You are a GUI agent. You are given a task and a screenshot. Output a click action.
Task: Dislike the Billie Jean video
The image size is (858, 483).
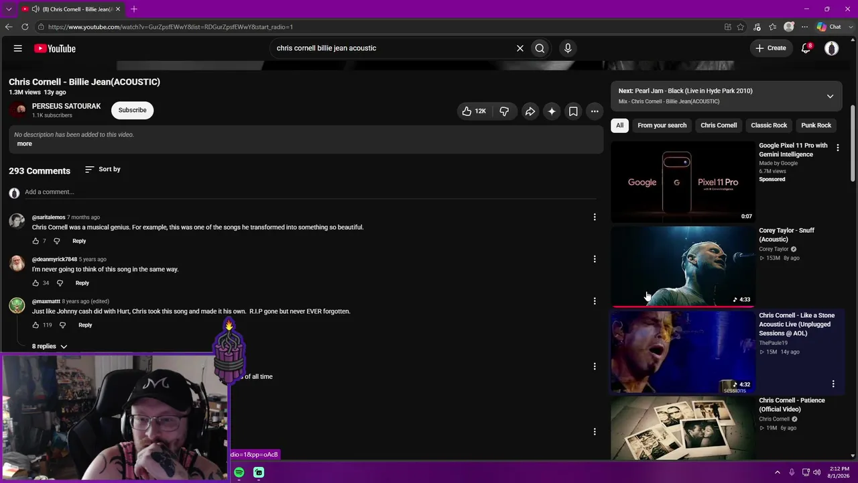point(504,111)
